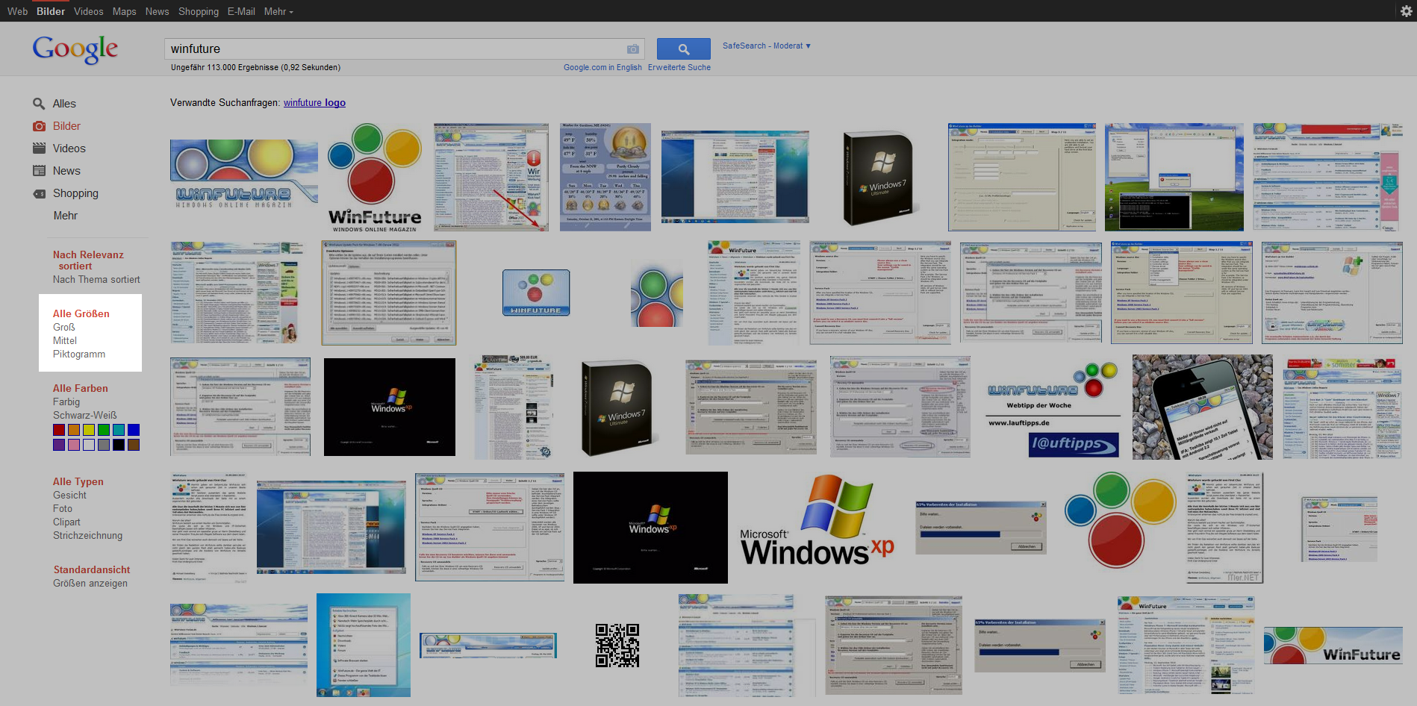This screenshot has height=706, width=1417.
Task: Select the Bilder camera icon in sidebar
Action: (39, 126)
